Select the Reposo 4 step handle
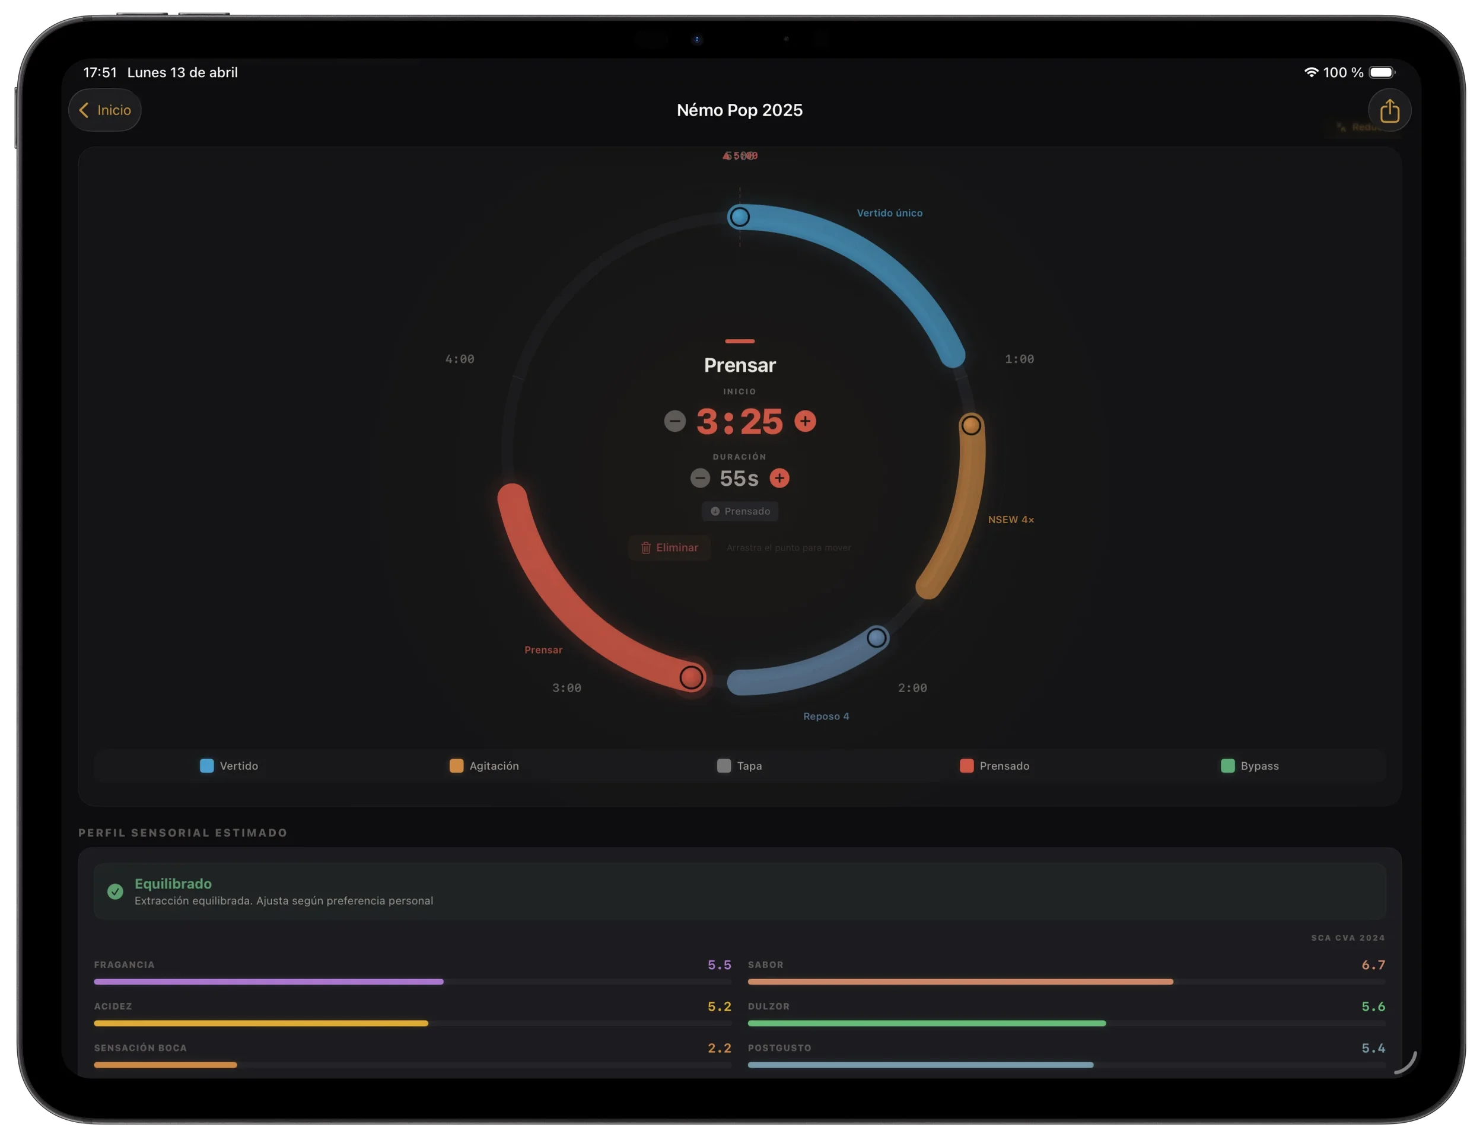1483x1137 pixels. coord(877,638)
